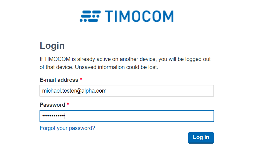Viewport: 272px width, 168px height.
Task: Click the "already active on another device" notice line
Action: 125,59
